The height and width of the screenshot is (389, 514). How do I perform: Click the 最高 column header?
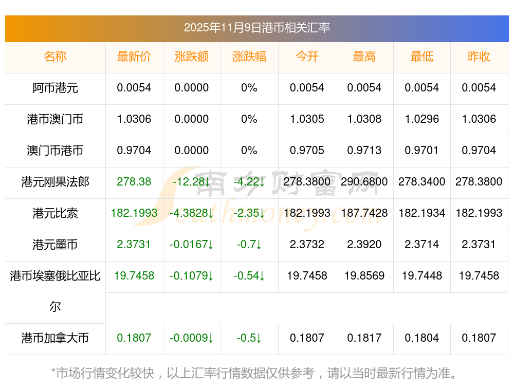click(x=364, y=57)
